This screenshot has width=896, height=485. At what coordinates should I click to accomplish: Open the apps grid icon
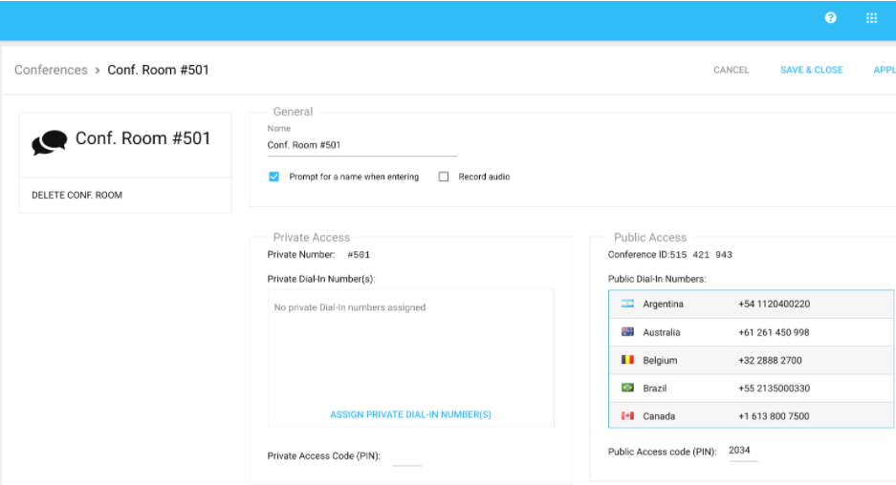click(x=871, y=18)
